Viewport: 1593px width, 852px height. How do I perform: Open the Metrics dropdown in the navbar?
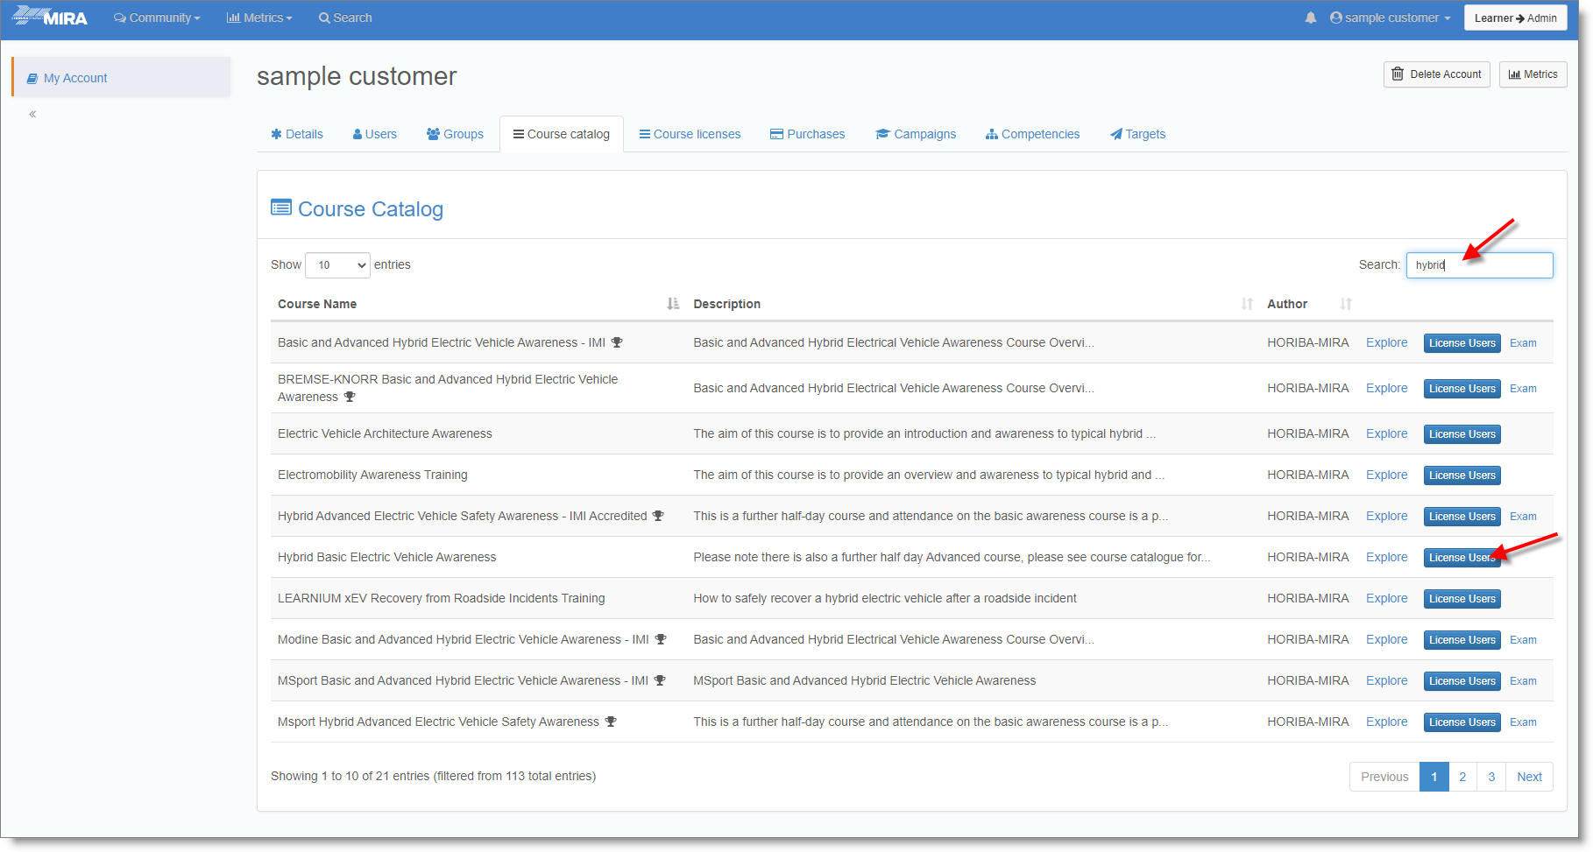(259, 18)
